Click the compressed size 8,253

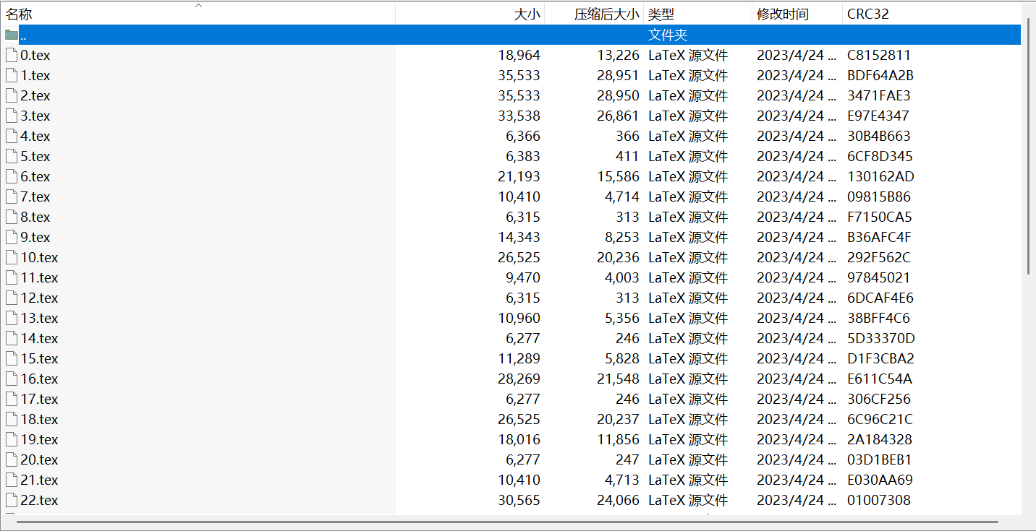[622, 237]
